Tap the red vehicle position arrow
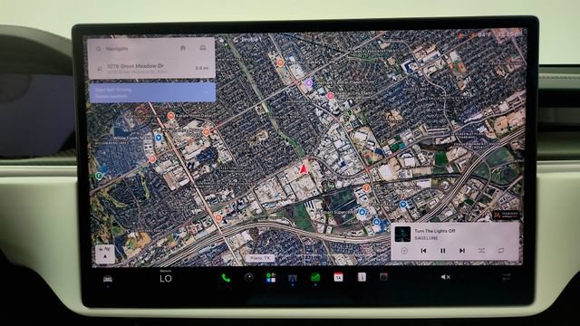Image resolution: width=580 pixels, height=326 pixels. pyautogui.click(x=304, y=169)
